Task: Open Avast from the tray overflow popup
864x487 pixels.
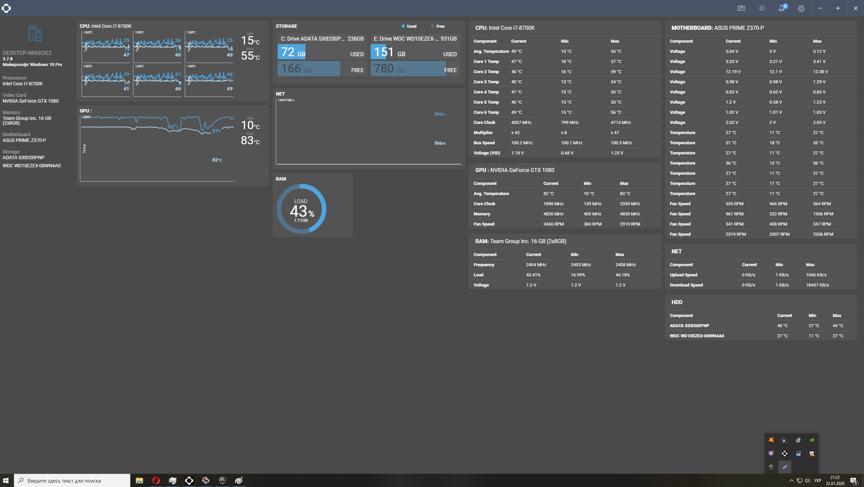Action: (x=771, y=440)
